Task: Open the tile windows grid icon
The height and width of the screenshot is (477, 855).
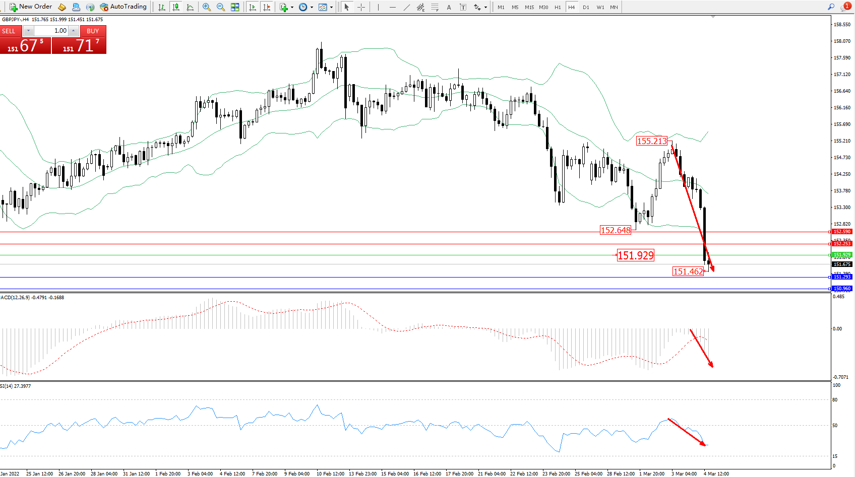Action: click(x=235, y=7)
